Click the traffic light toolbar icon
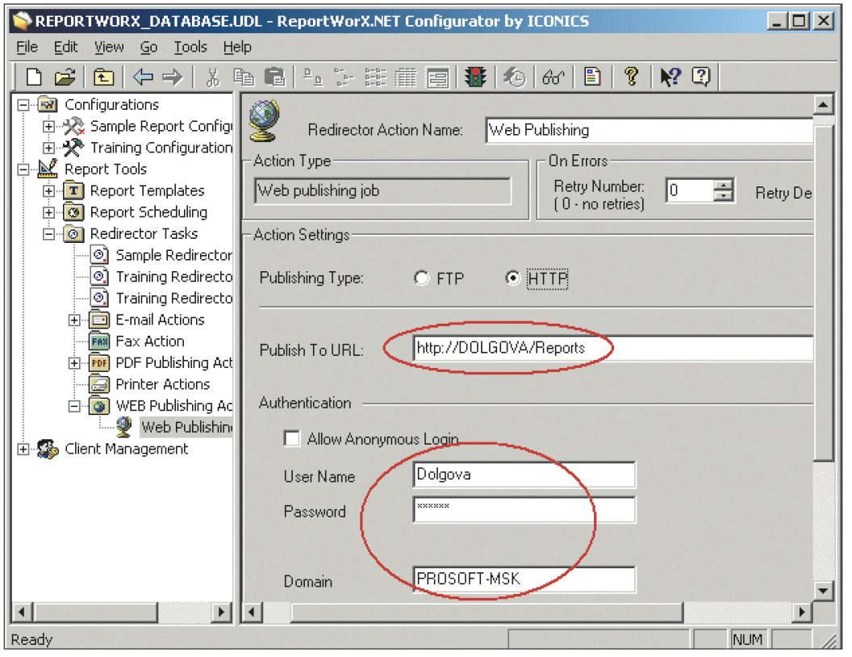 point(475,77)
